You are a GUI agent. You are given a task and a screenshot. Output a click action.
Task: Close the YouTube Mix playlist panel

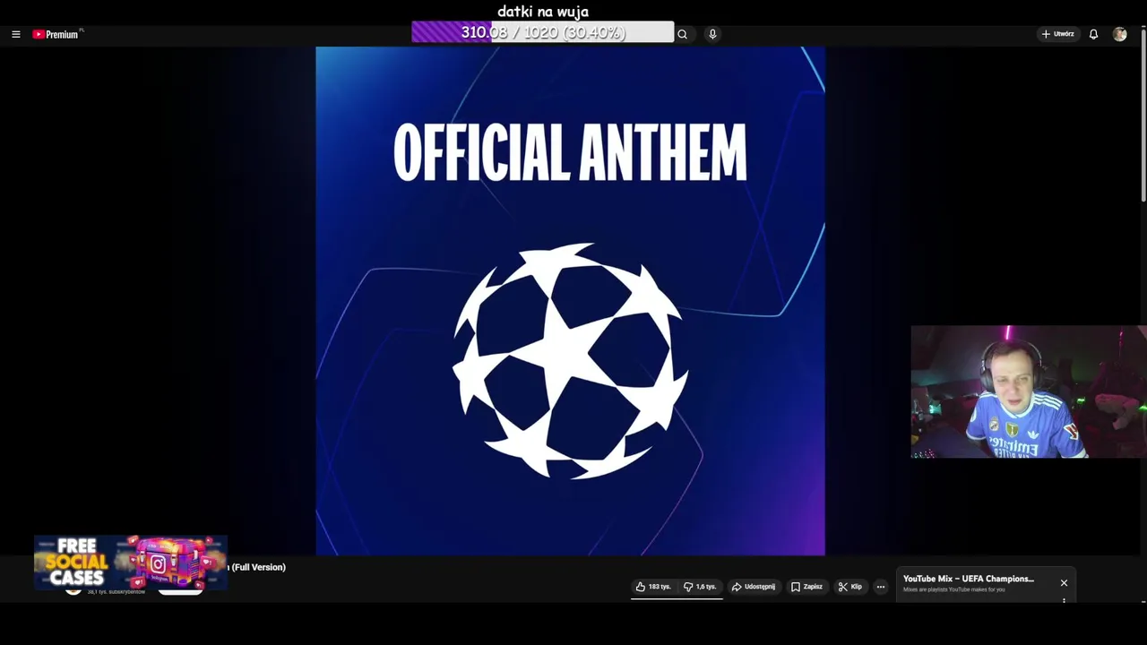pyautogui.click(x=1064, y=583)
